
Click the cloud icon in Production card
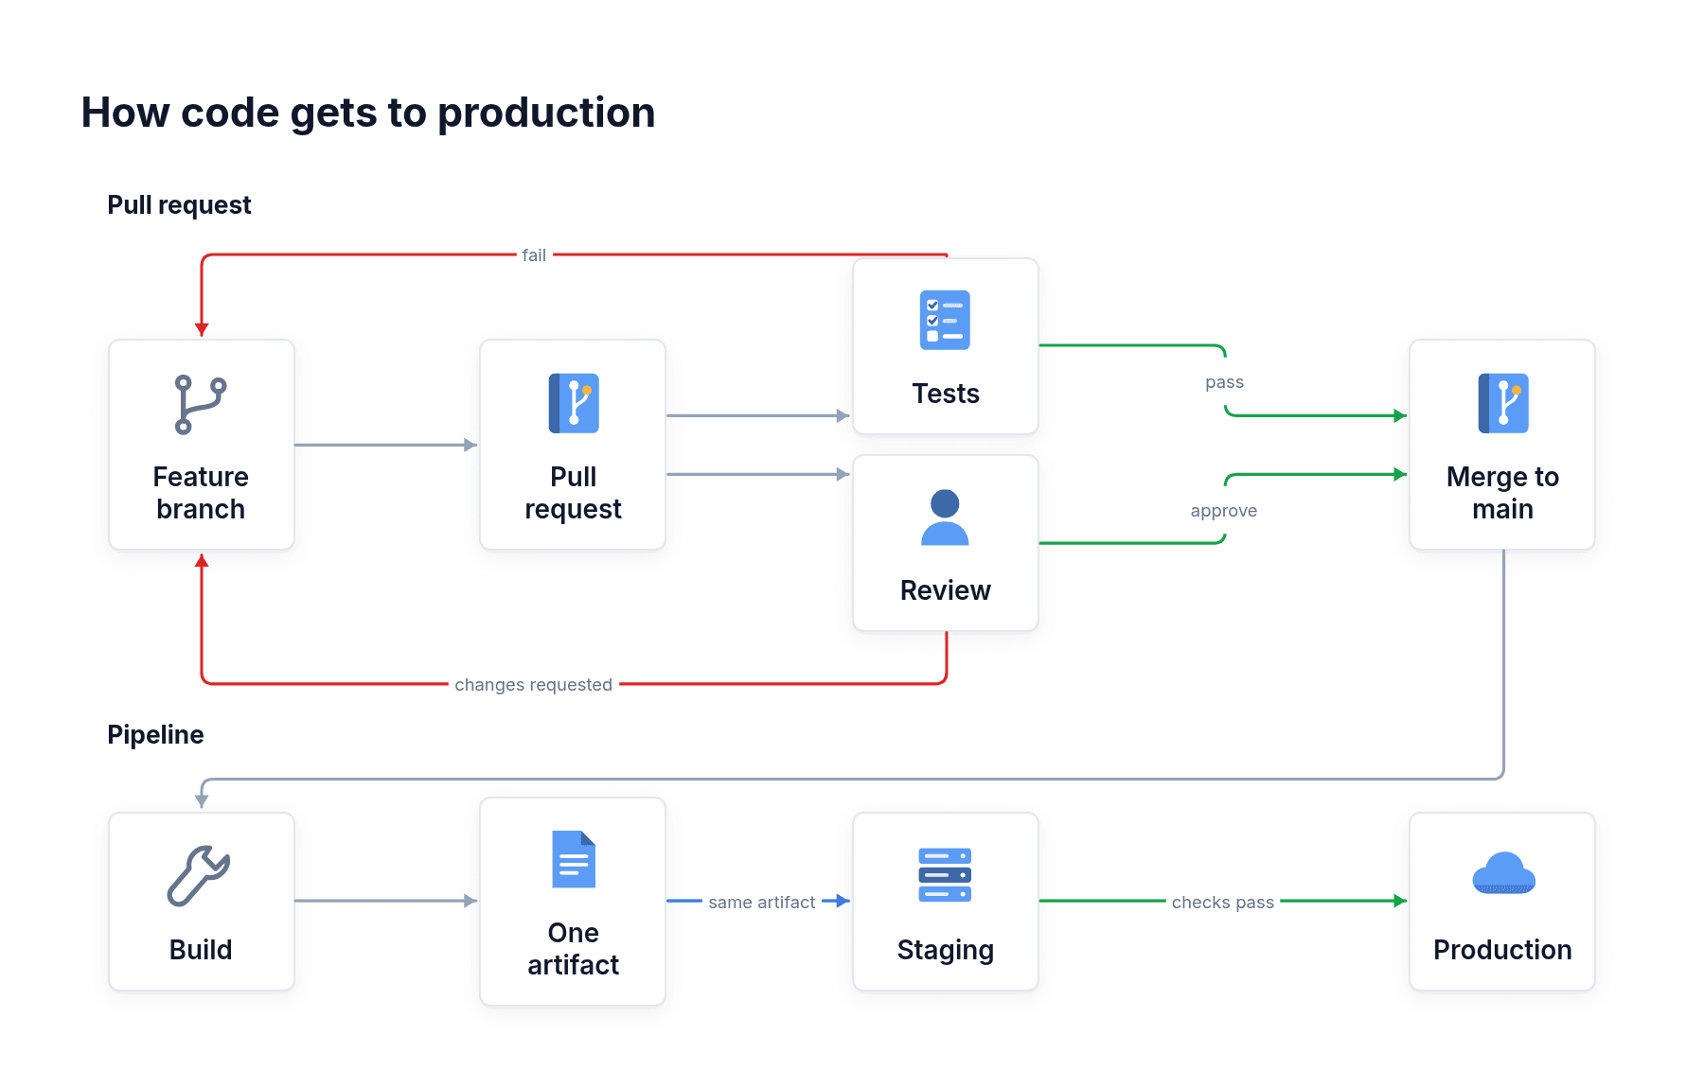tap(1503, 873)
